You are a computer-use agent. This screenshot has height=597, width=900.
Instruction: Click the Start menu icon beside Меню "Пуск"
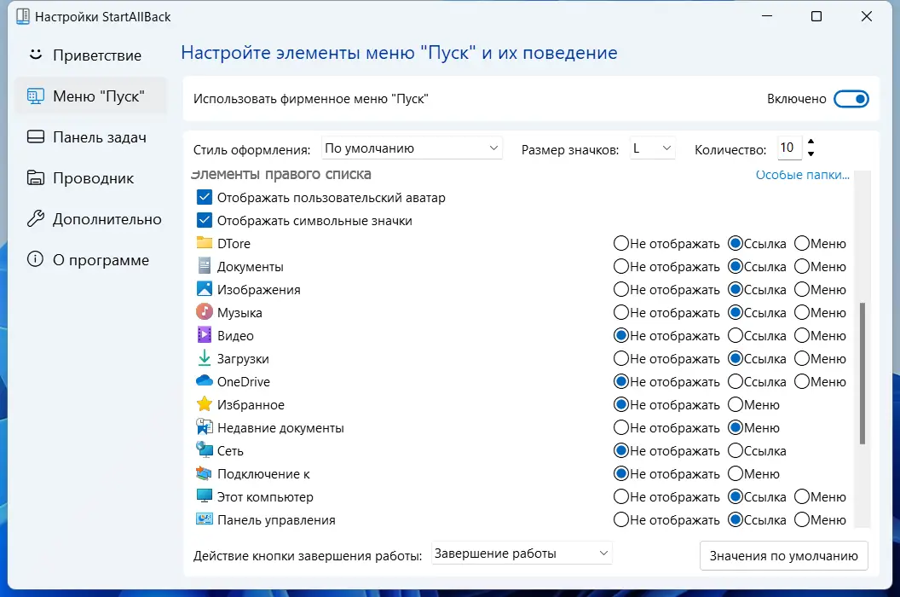tap(36, 96)
